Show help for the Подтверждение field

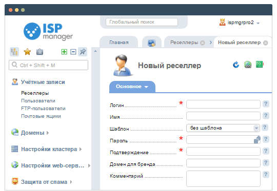point(266,151)
